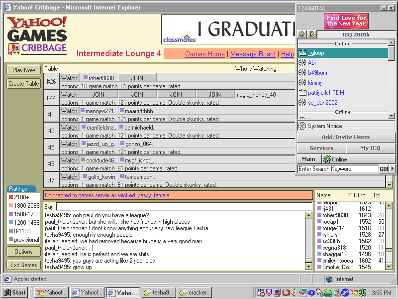Image resolution: width=398 pixels, height=299 pixels.
Task: Click the classmates I Graduated banner ad
Action: click(228, 29)
